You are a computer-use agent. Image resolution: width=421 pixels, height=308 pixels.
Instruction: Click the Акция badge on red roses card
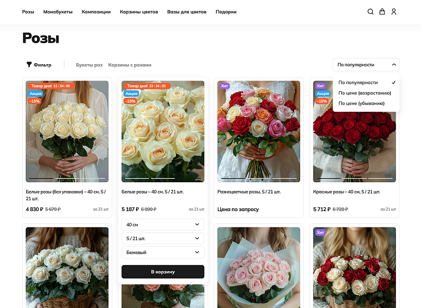[322, 93]
